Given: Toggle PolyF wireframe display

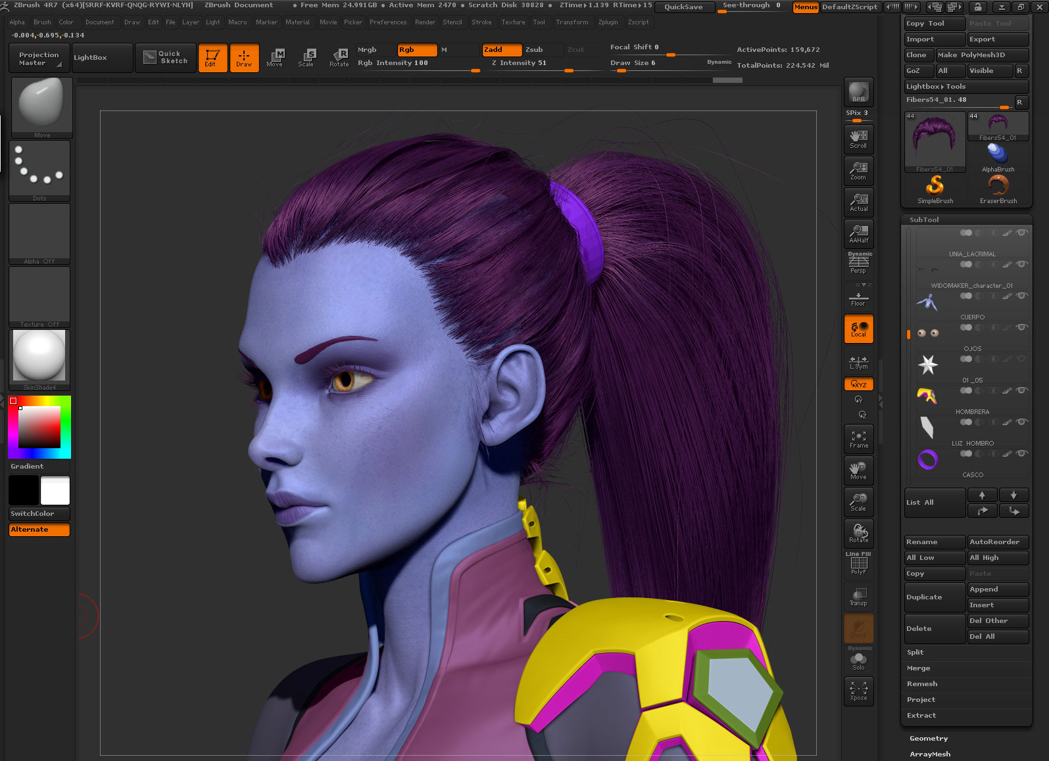Looking at the screenshot, I should coord(858,565).
